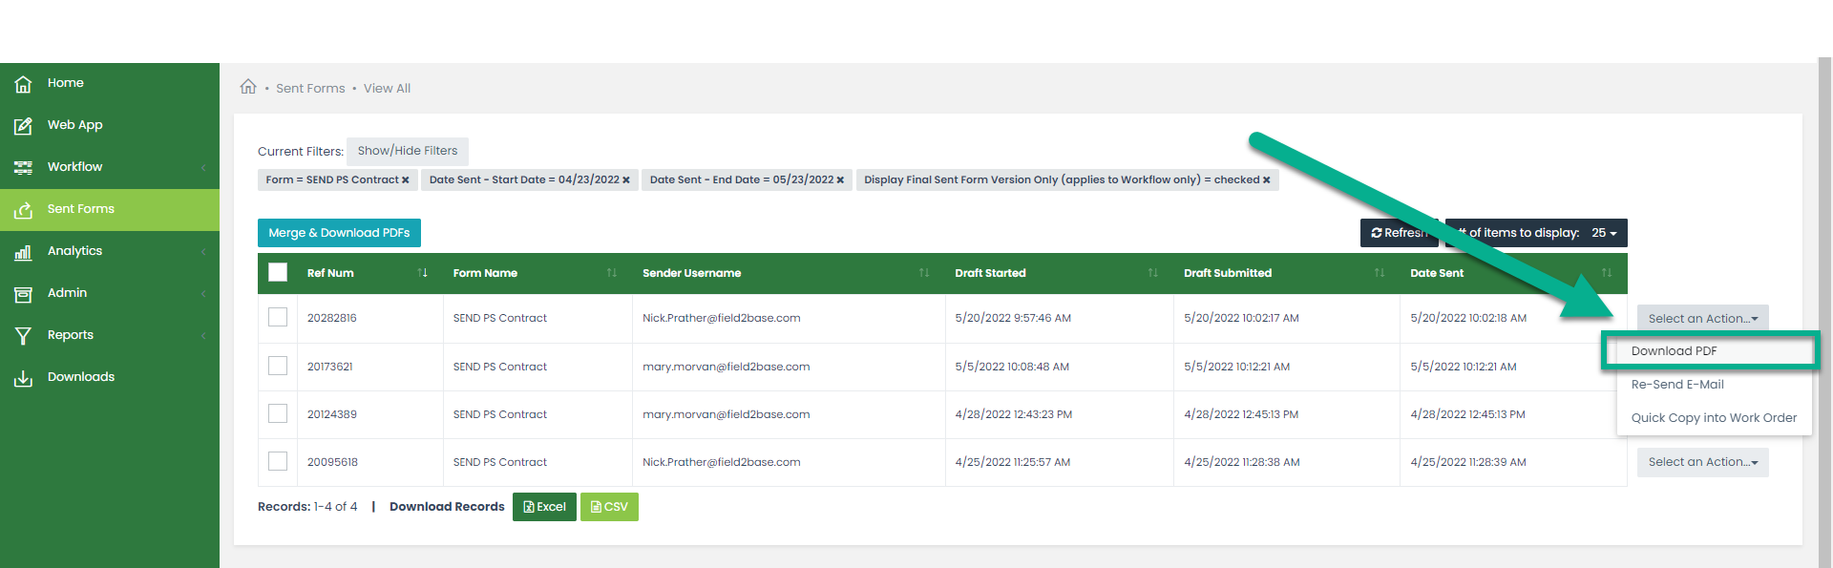Viewport: 1833px width, 568px height.
Task: Click the Workflow icon in sidebar
Action: click(23, 168)
